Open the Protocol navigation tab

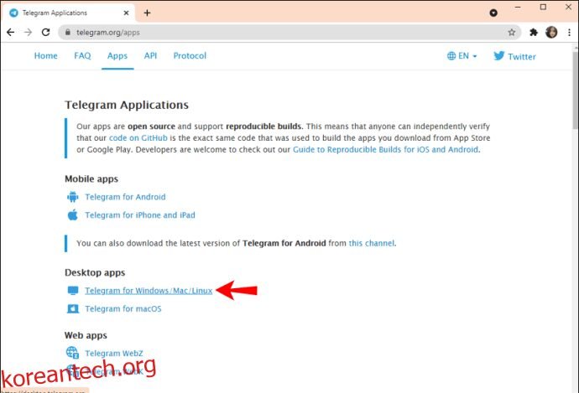pos(190,56)
